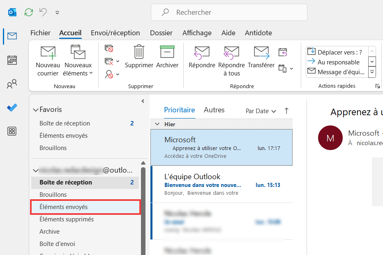Select the Affichage ribbon tab

(197, 33)
